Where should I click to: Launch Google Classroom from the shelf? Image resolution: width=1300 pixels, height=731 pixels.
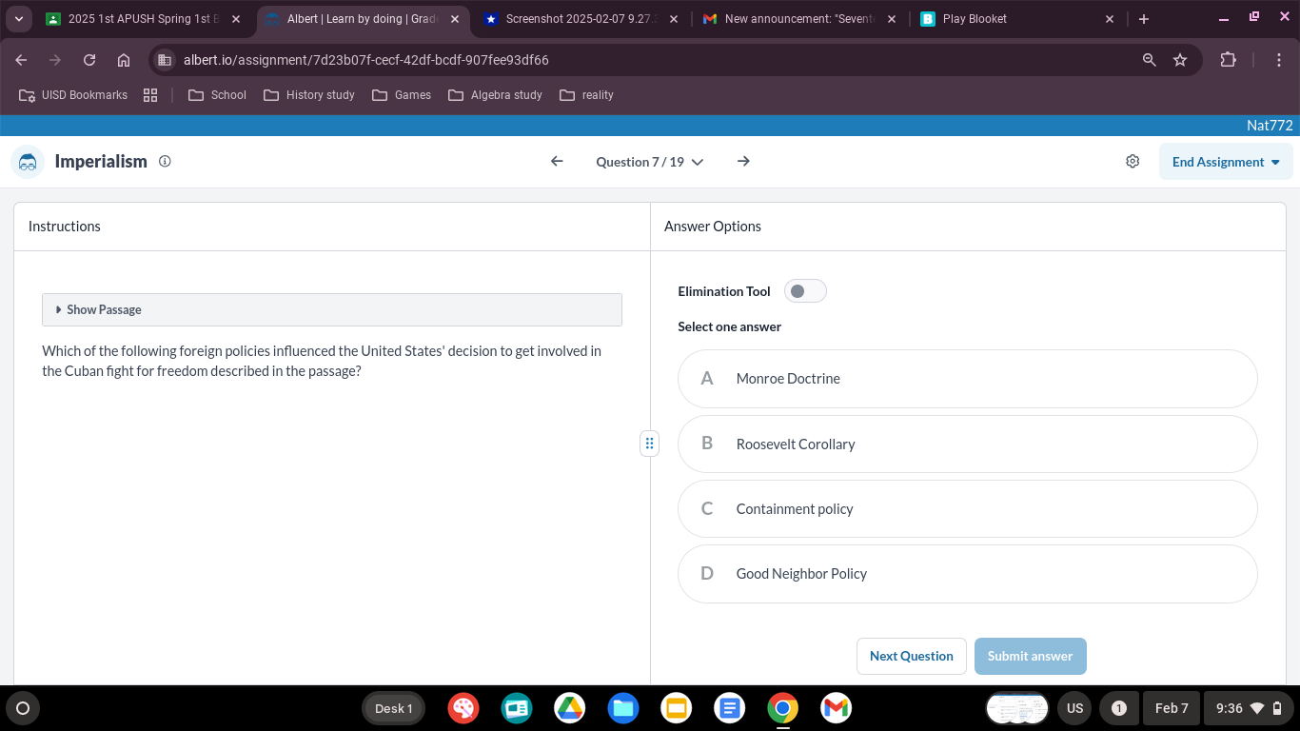[517, 708]
